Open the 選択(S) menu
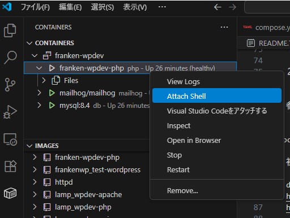 103,7
